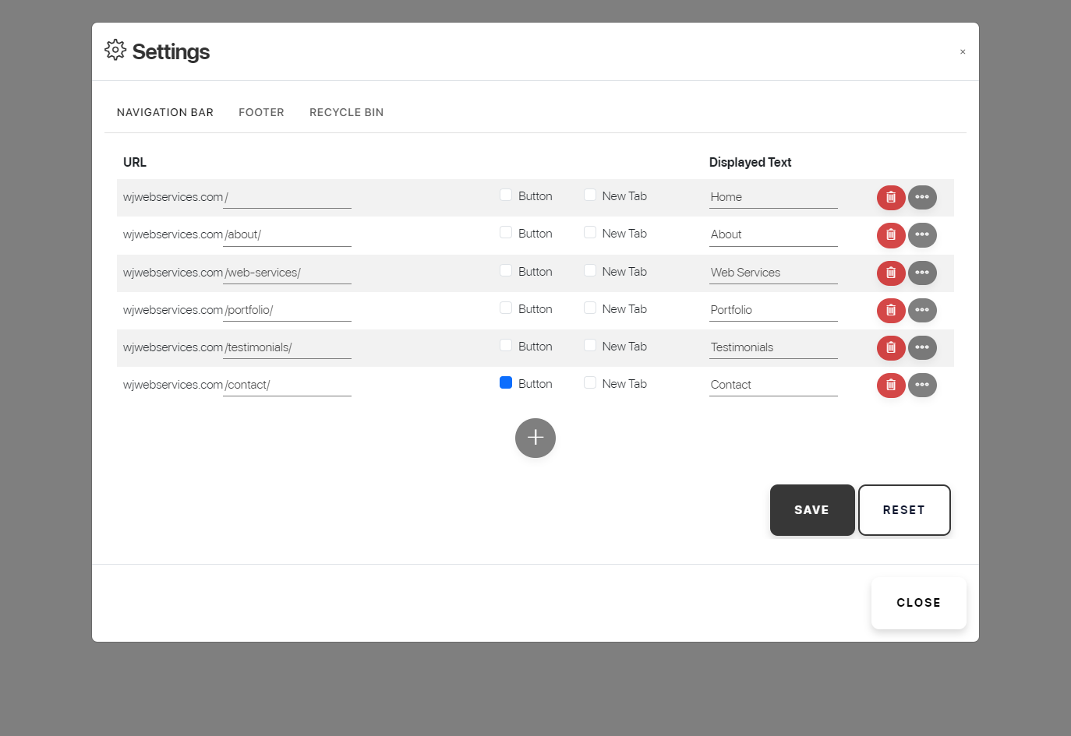Edit the Home URL path field
Viewport: 1071px width, 736px height.
click(x=287, y=197)
